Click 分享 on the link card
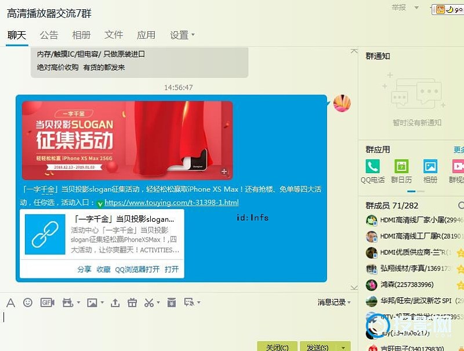This screenshot has height=351, width=464. pos(84,269)
